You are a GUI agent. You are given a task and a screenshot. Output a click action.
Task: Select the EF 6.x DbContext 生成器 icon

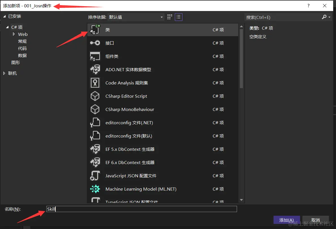pos(95,162)
